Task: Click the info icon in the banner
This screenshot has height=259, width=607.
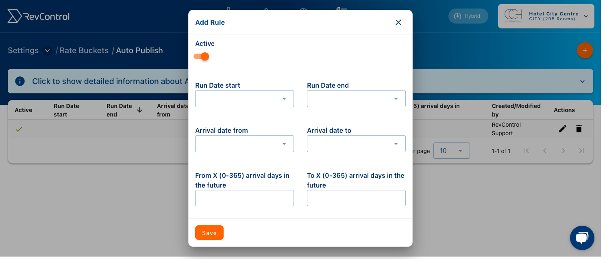Action: [20, 81]
